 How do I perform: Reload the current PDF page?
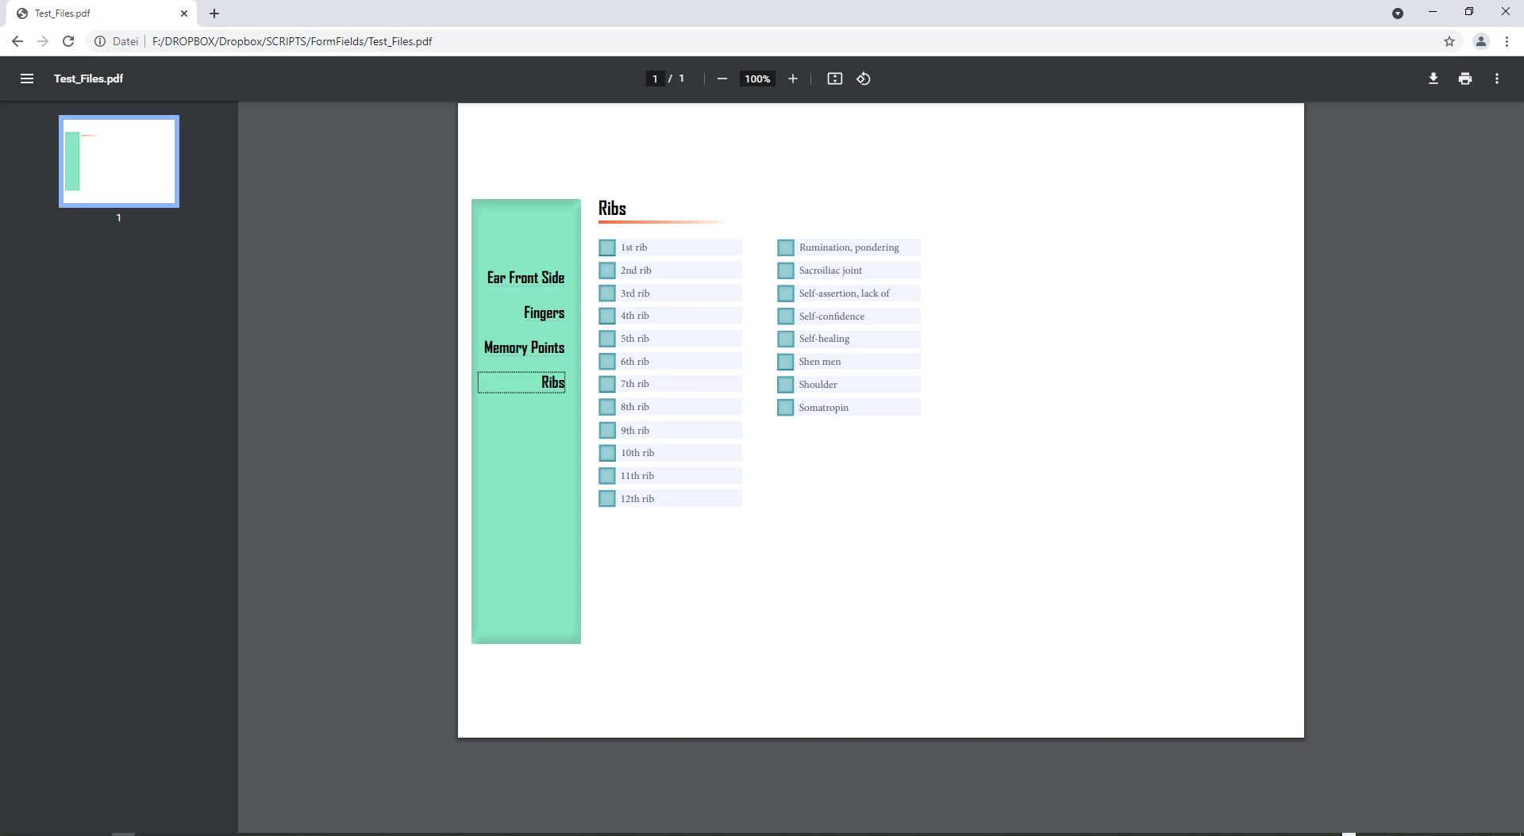68,41
